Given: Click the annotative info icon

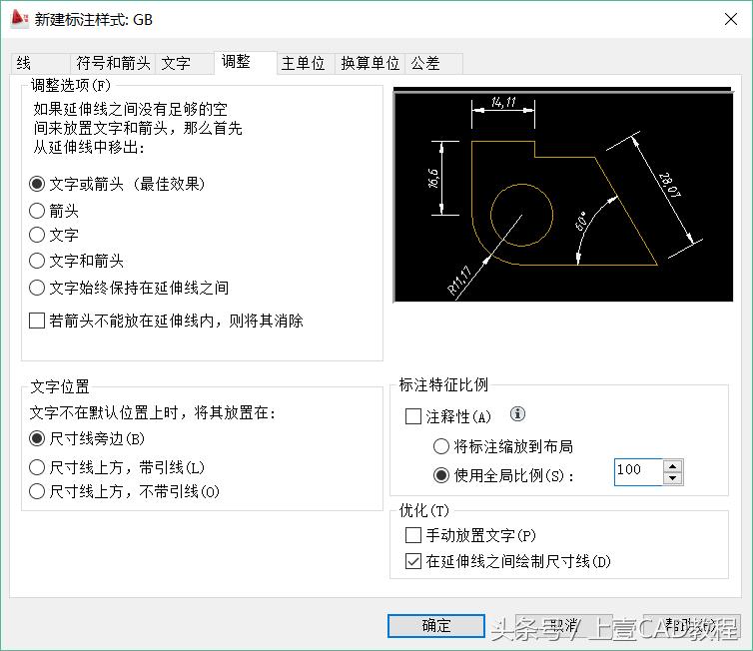Looking at the screenshot, I should point(517,413).
